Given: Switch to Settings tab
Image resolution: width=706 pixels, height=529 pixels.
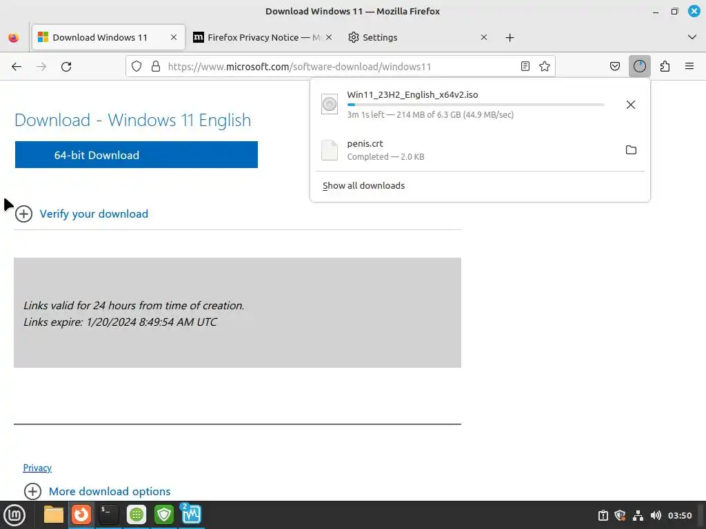Looking at the screenshot, I should [x=418, y=37].
